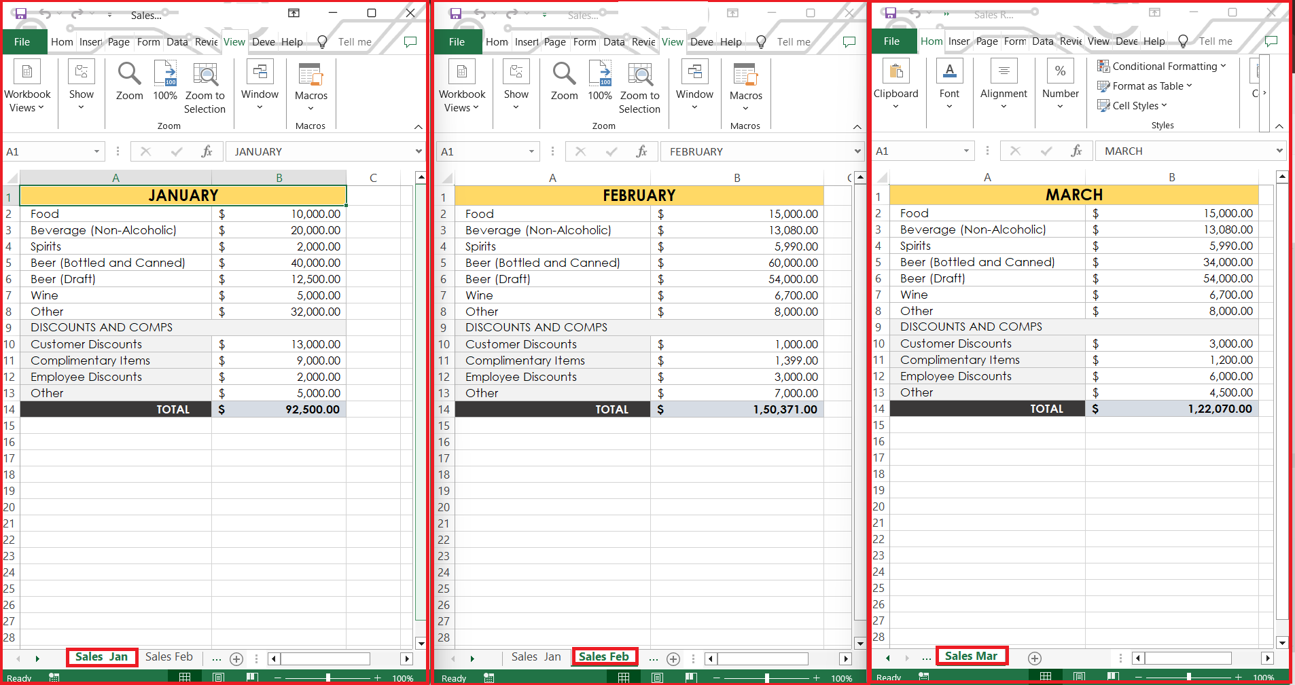Viewport: 1295px width, 685px height.
Task: Open View tab in March window
Action: tap(1098, 41)
